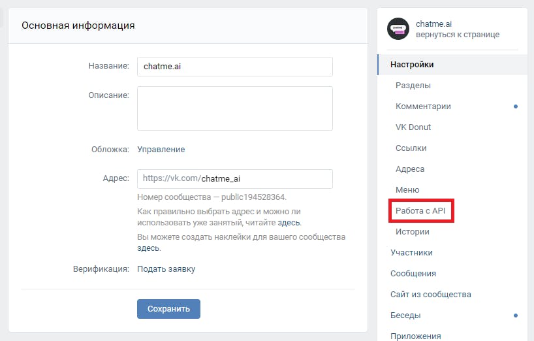Go to the Адреса sidebar item

(x=410, y=169)
